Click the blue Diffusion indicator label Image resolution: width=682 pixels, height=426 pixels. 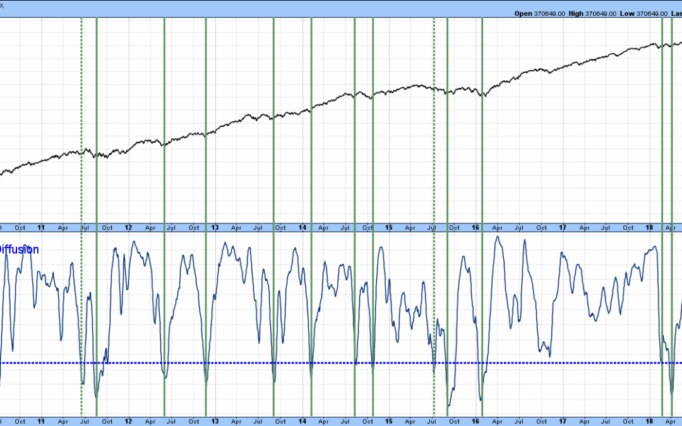[x=19, y=249]
